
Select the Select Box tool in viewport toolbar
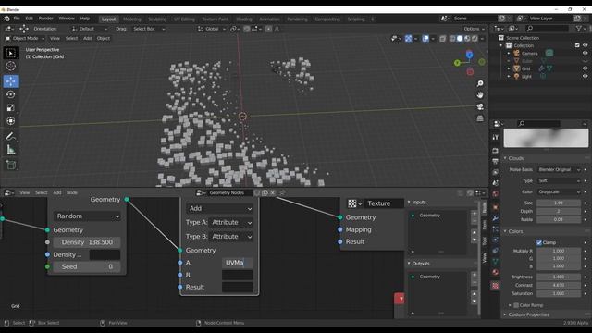[x=11, y=53]
